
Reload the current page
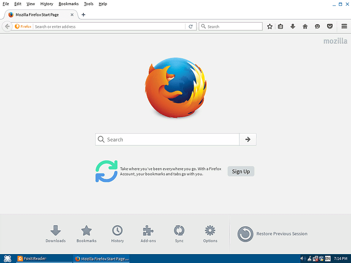pos(191,27)
